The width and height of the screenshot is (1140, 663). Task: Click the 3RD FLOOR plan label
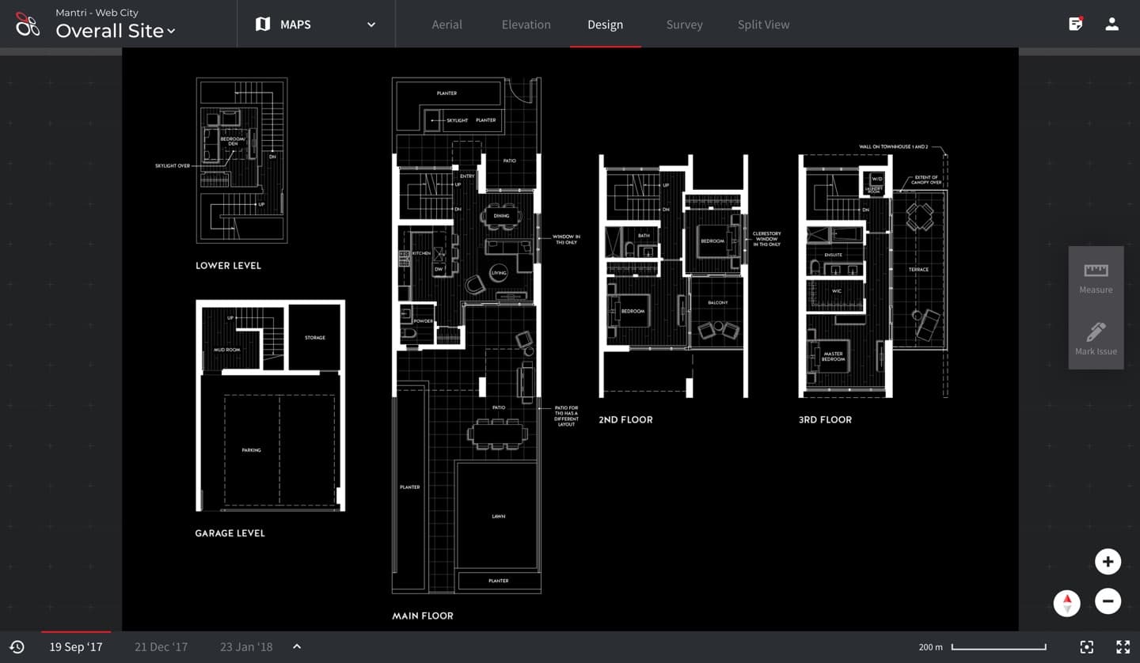[825, 419]
